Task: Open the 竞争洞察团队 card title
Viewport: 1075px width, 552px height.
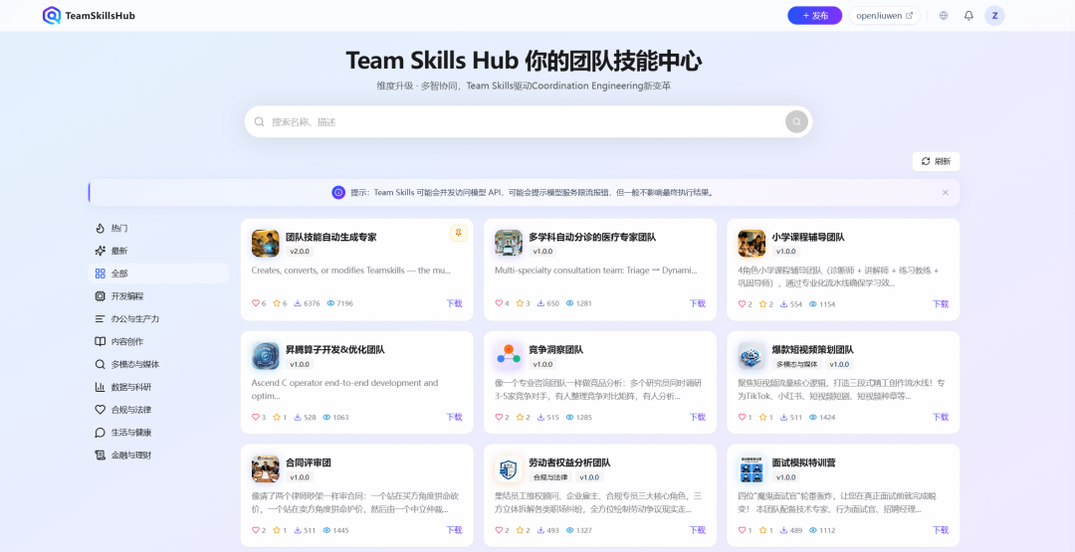Action: click(556, 349)
